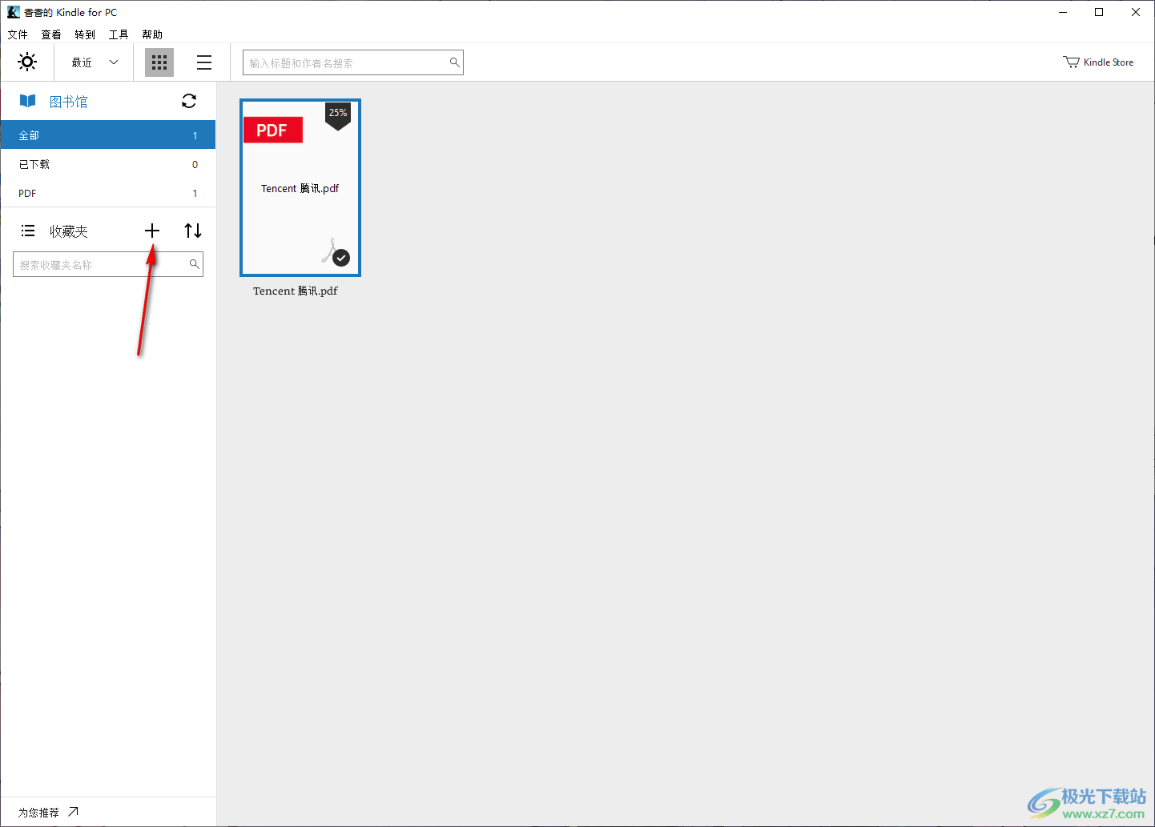Select the 全部 library filter

[108, 135]
